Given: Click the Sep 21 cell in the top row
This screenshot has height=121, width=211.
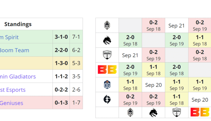Looking at the screenshot, I should tap(176, 26).
